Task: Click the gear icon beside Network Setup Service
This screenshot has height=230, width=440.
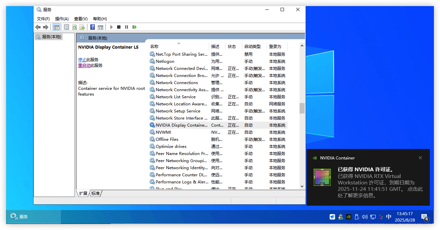Action: [152, 111]
